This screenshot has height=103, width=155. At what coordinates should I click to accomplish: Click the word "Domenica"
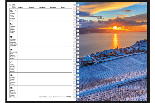13,94
